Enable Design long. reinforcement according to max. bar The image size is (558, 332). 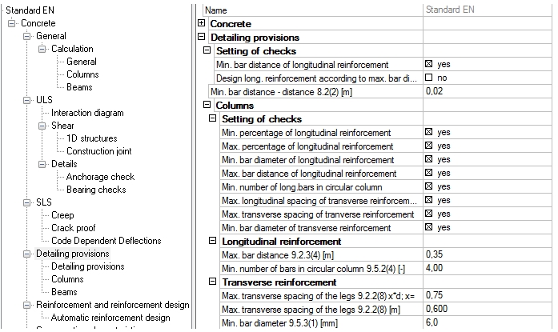pyautogui.click(x=429, y=78)
